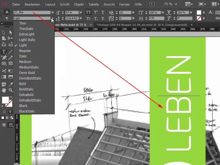
Task: Open the horizontal scale dropdown
Action: coord(191,12)
